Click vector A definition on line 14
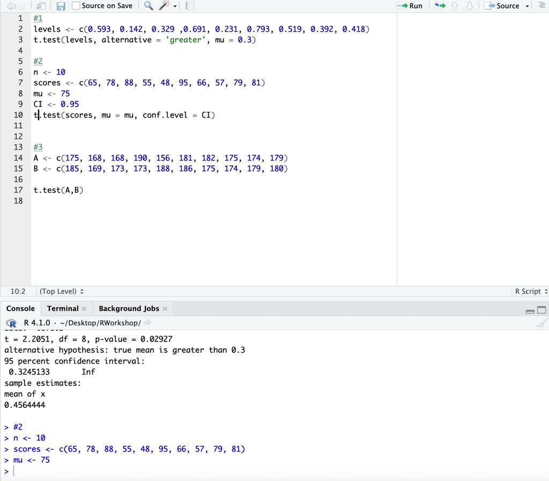 pos(160,158)
